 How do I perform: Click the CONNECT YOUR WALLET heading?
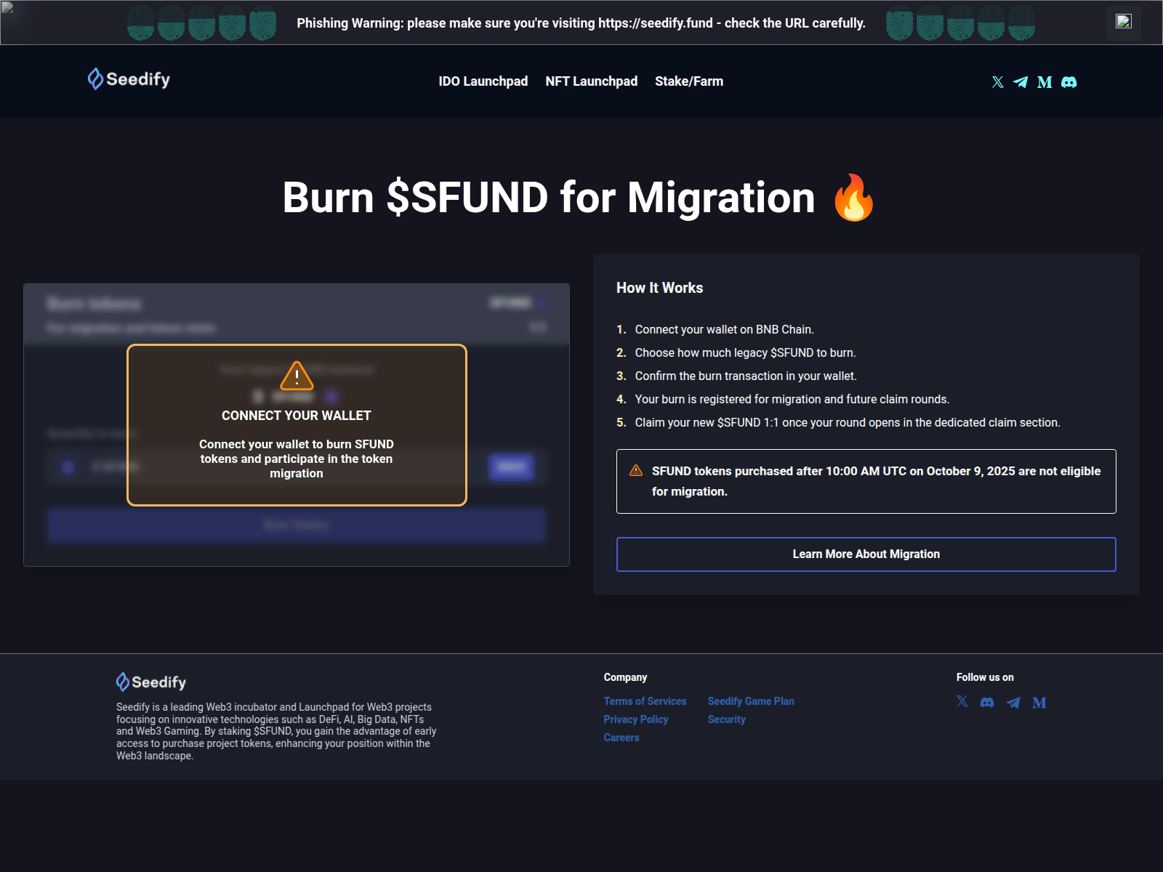point(297,416)
